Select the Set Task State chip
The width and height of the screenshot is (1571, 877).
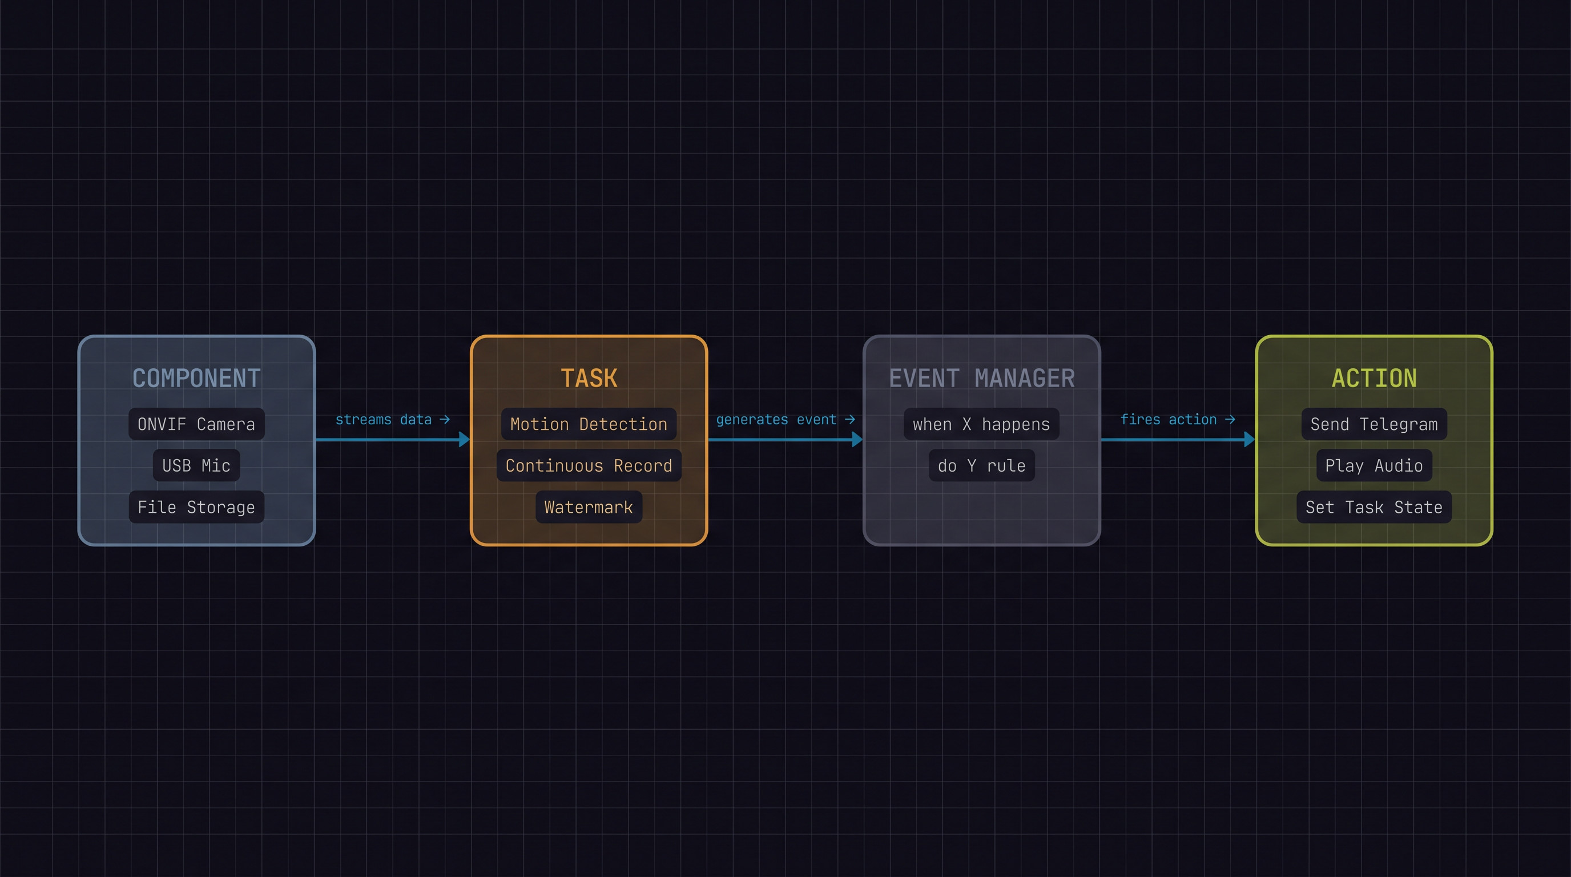tap(1375, 507)
